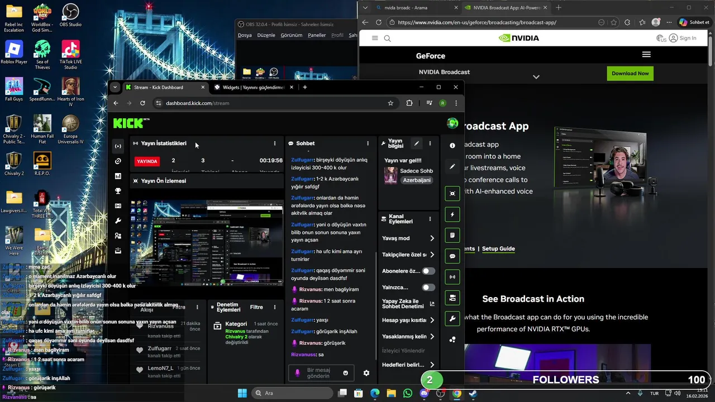The width and height of the screenshot is (715, 402).
Task: Open TikTok LIVE Studio desktop shortcut
Action: click(70, 55)
